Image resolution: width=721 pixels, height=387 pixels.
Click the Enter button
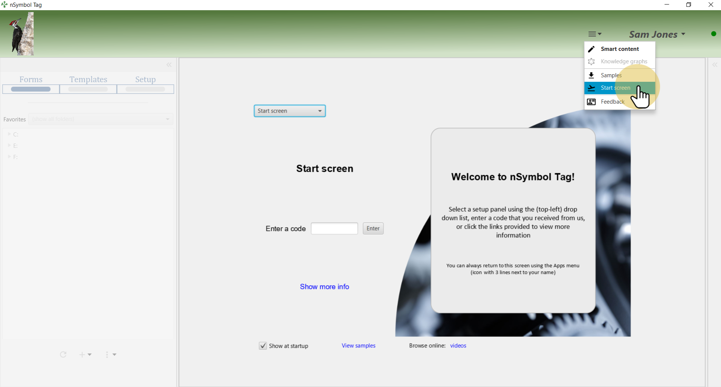point(373,228)
